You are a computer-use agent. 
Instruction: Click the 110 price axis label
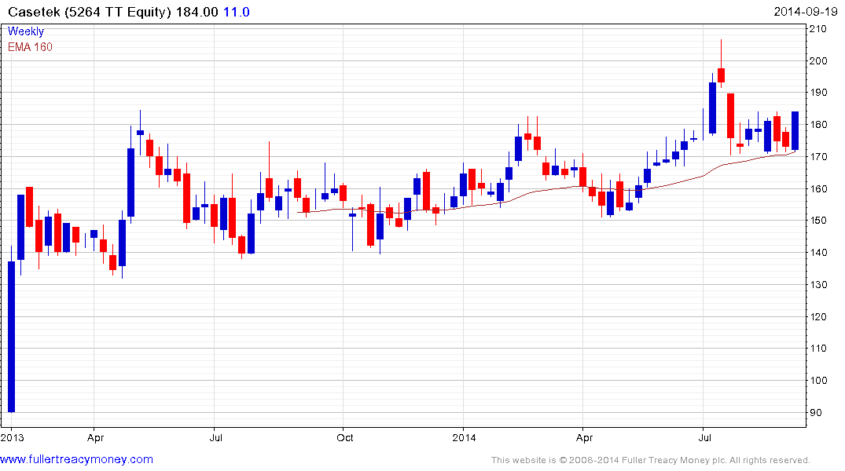[x=818, y=349]
